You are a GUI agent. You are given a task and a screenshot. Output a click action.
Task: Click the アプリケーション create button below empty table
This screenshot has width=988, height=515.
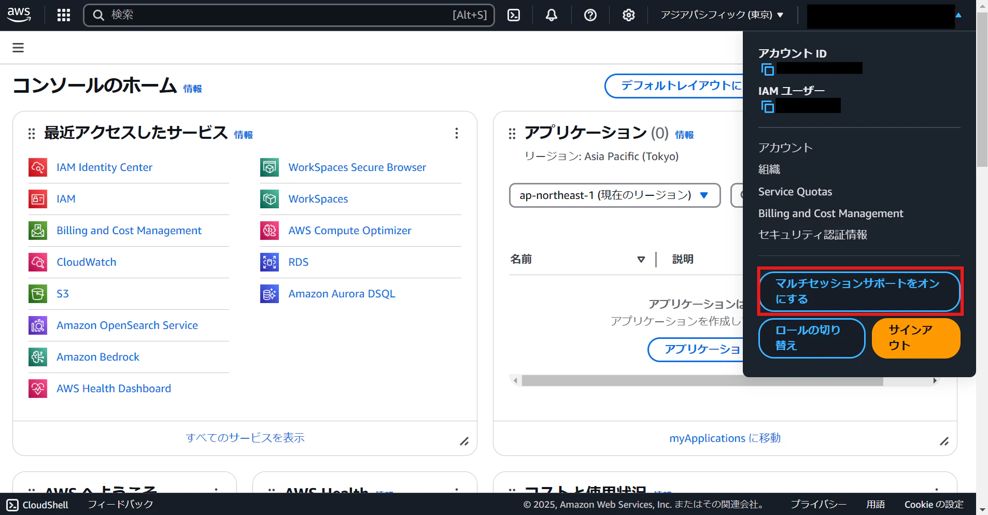pos(696,349)
